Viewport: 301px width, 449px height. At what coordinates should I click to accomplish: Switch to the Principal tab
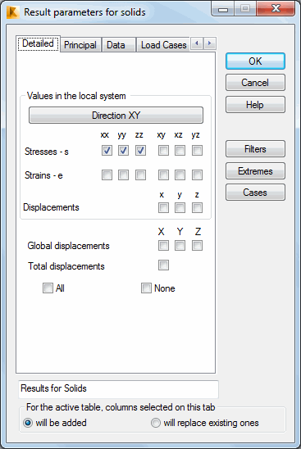80,45
